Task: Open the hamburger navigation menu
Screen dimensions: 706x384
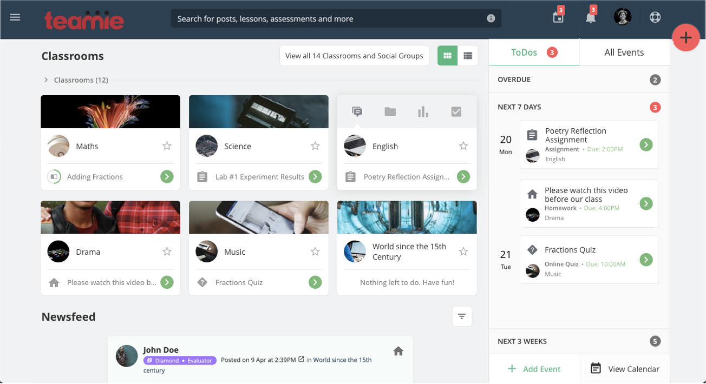Action: pyautogui.click(x=15, y=17)
